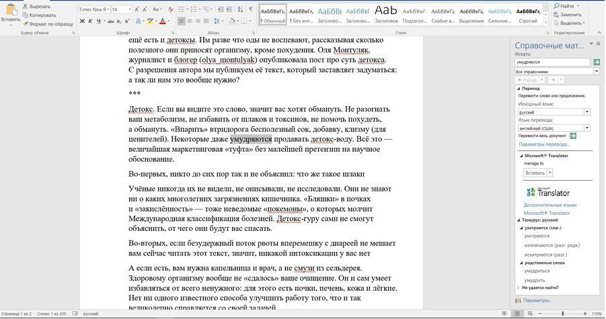This screenshot has width=606, height=319.
Task: Sort text A-Z icon
Action: [x=240, y=9]
